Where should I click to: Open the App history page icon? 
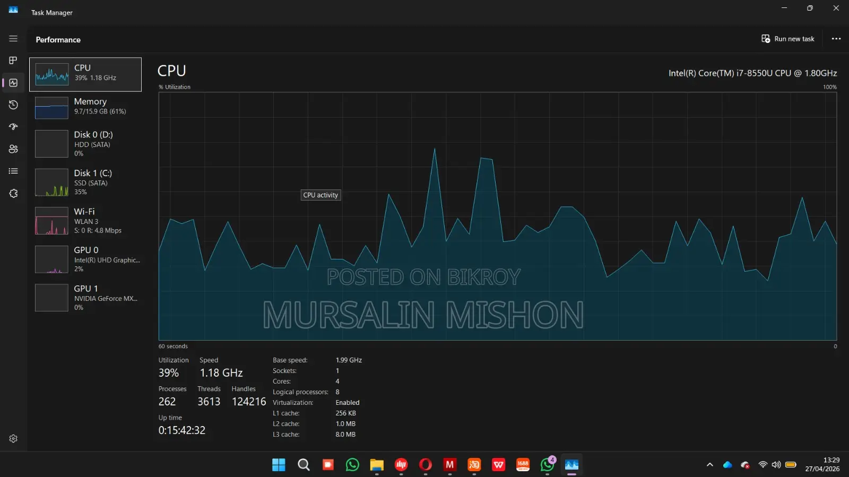coord(13,105)
